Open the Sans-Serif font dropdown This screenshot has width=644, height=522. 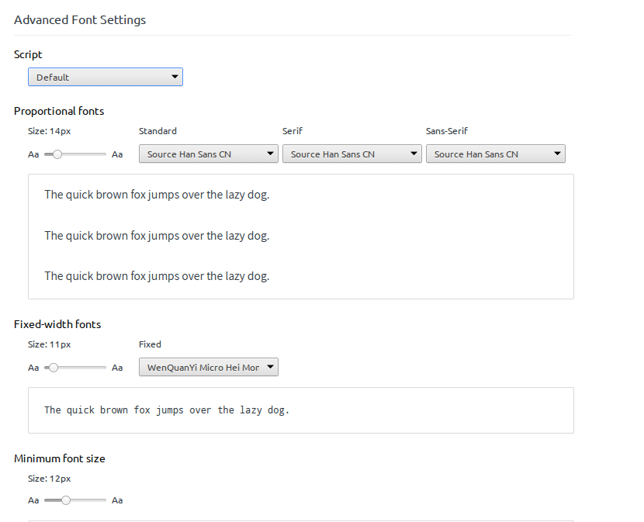(x=495, y=154)
